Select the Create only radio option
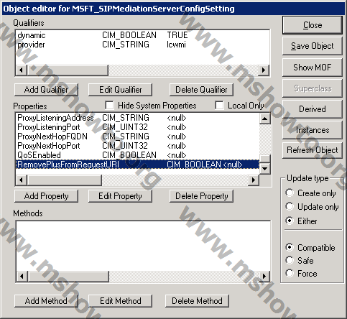Screen dimensions: 347x319 pyautogui.click(x=290, y=193)
